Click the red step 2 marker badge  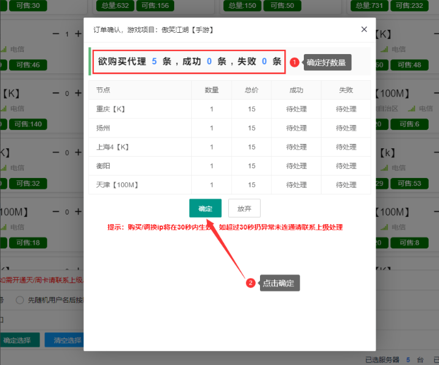pyautogui.click(x=251, y=283)
